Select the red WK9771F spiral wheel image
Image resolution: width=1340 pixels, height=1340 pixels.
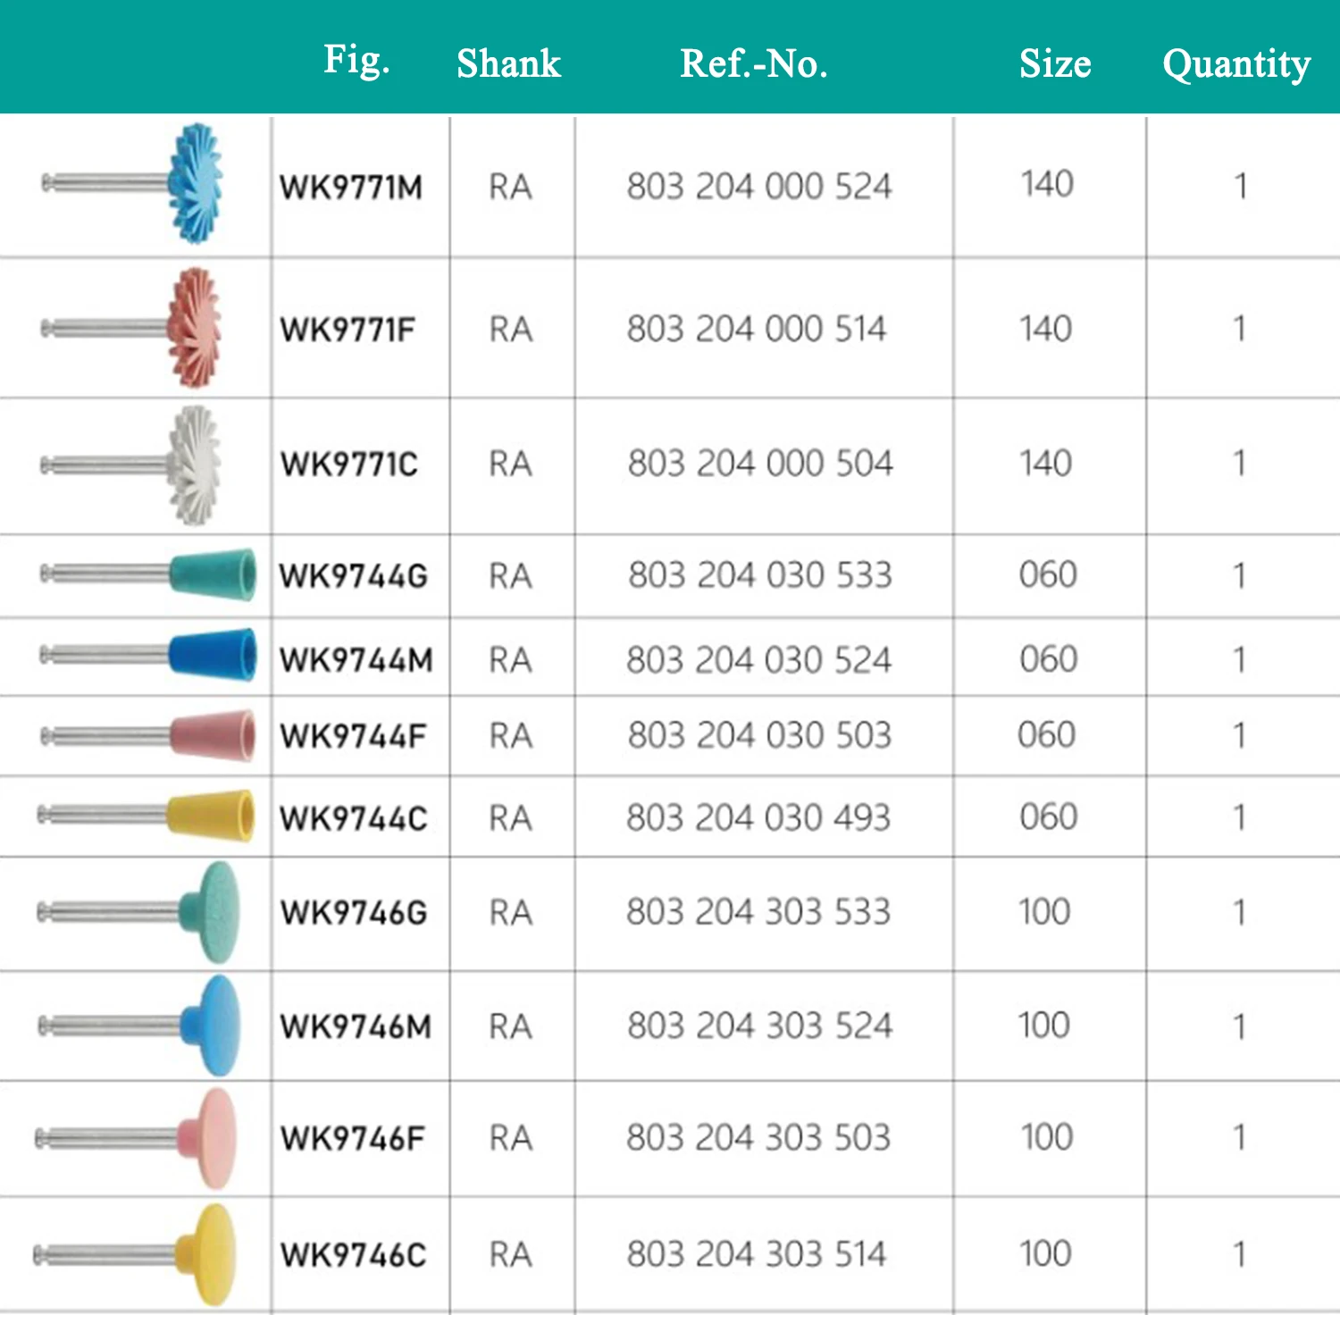pos(194,328)
